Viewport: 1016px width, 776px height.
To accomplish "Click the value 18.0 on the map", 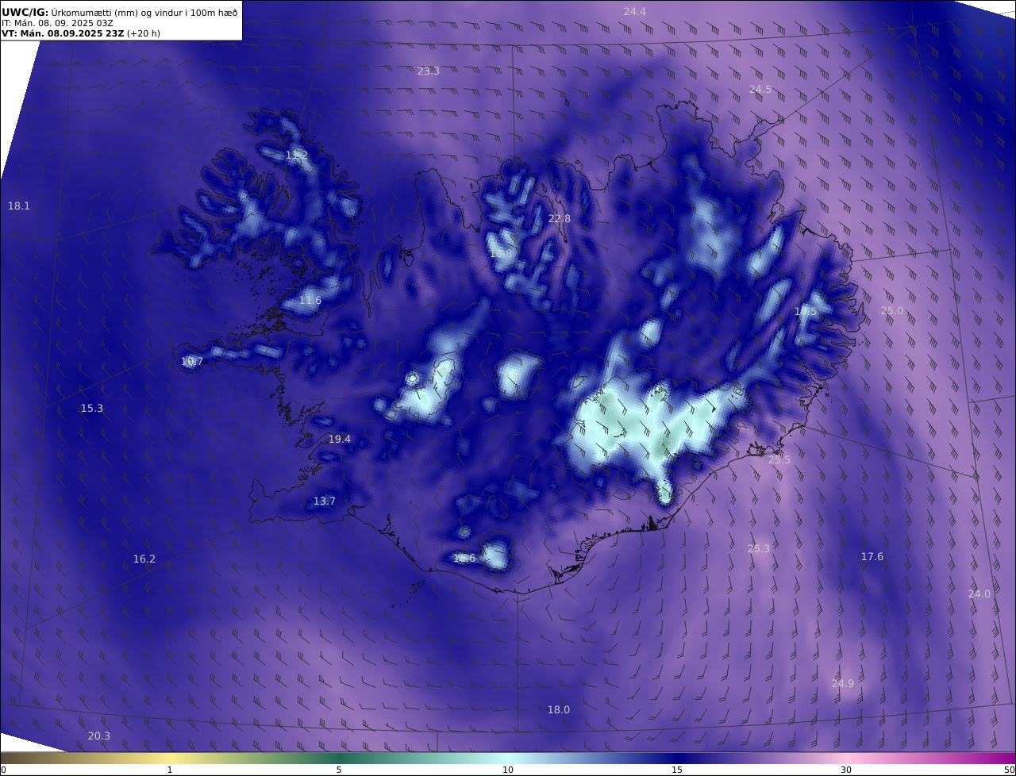I will click(x=558, y=709).
